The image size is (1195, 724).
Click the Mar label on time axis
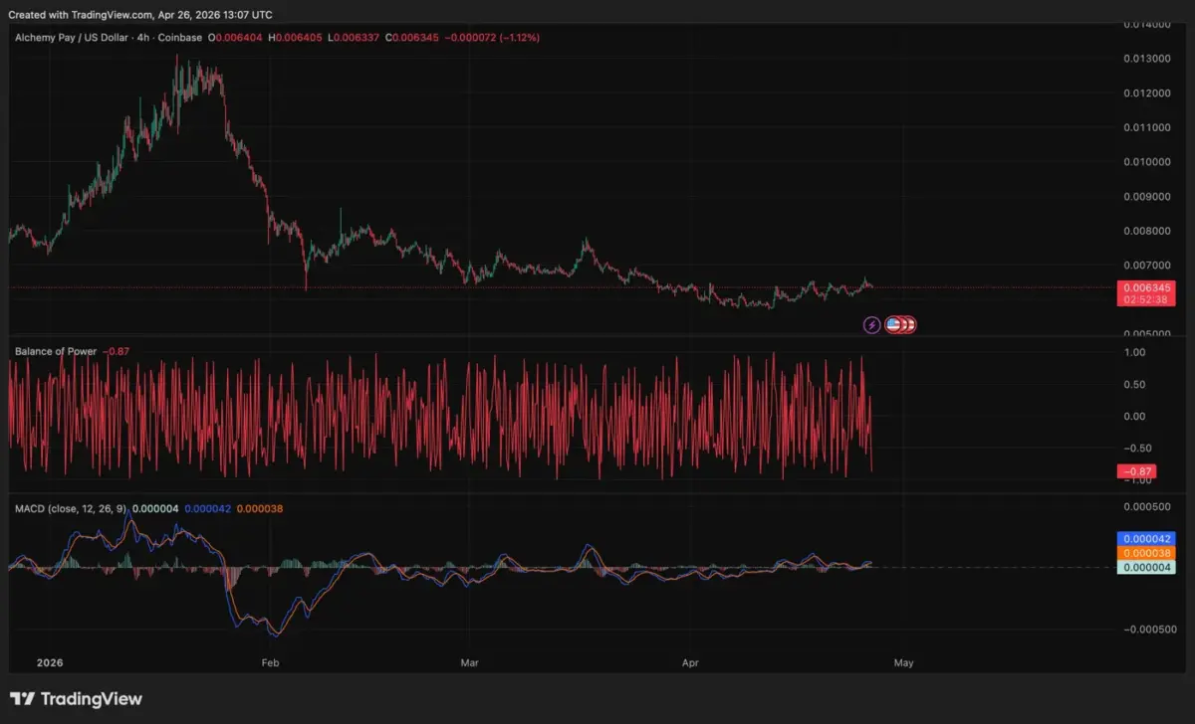tap(470, 661)
